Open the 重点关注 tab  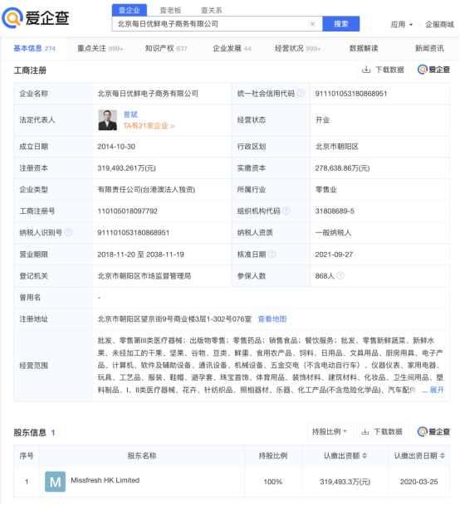click(x=100, y=48)
